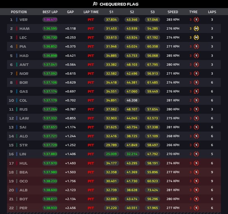Screen dimensions: 228x214
Task: Click BOR's soft tyre icon
Action: tap(196, 82)
